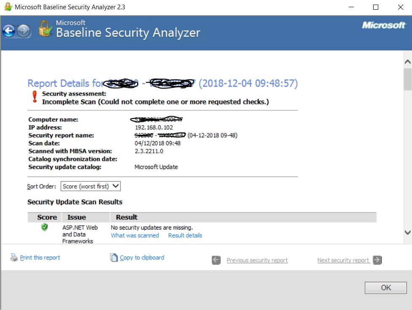
Task: Click the 'Security update catalog:' label
Action: point(65,167)
